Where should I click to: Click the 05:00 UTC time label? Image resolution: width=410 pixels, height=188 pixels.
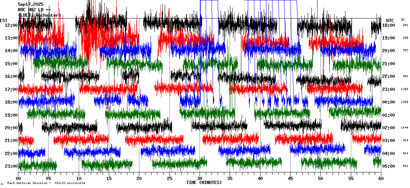[x=389, y=166]
